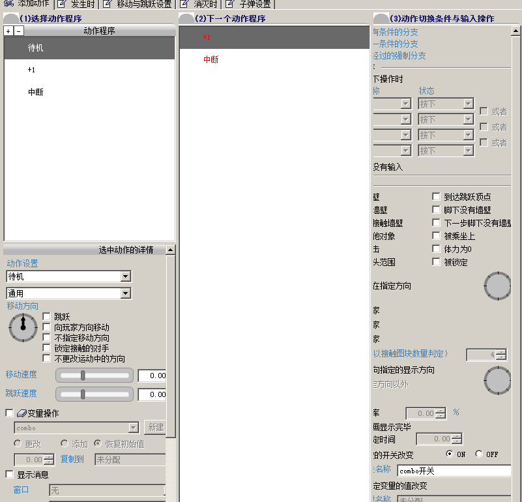Click the percent probability spinner arrows
This screenshot has width=522, height=502.
click(441, 413)
